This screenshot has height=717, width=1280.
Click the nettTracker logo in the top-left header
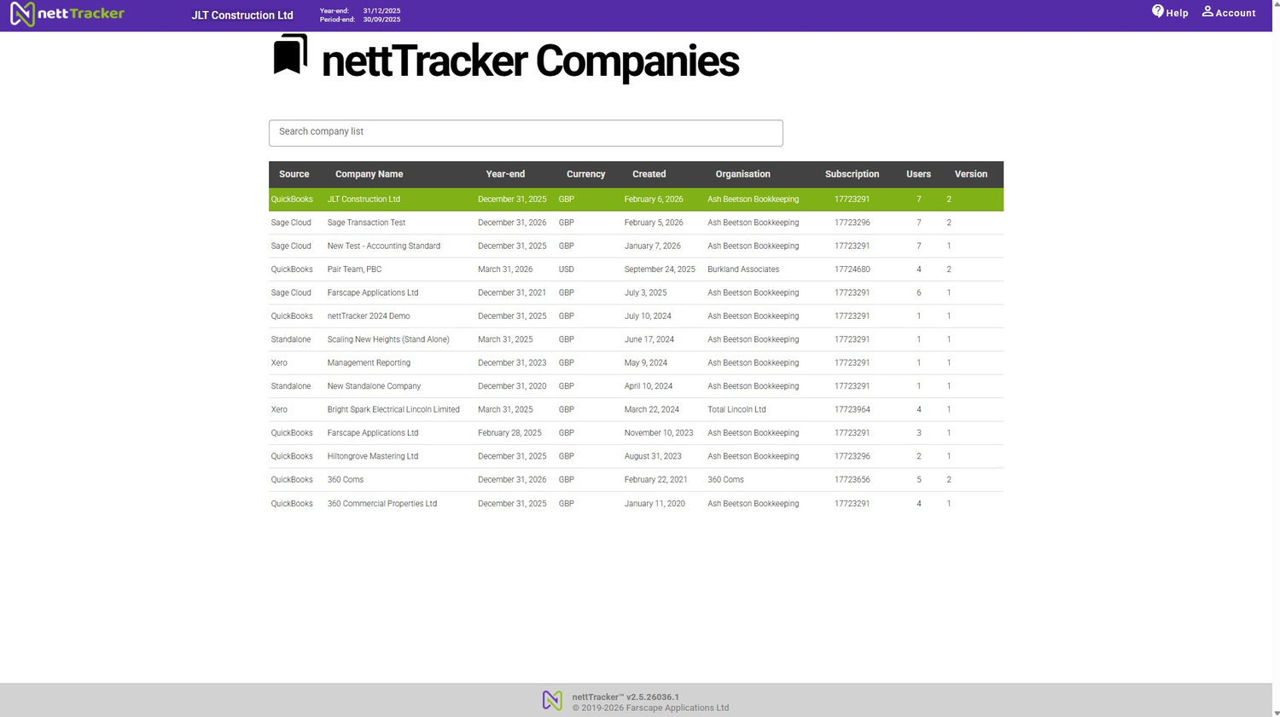[x=67, y=14]
